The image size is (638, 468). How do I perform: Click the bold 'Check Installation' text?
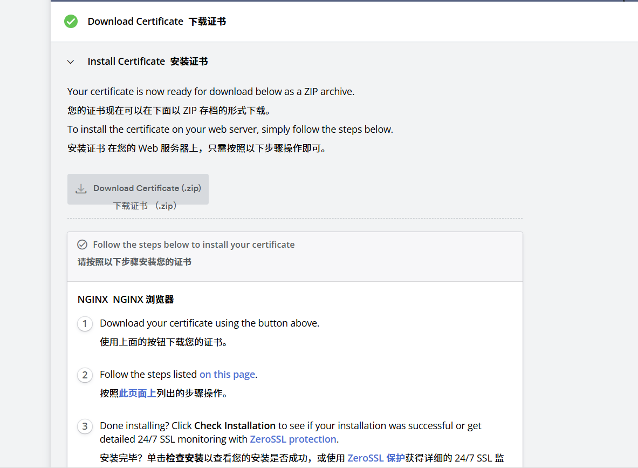[x=235, y=426]
